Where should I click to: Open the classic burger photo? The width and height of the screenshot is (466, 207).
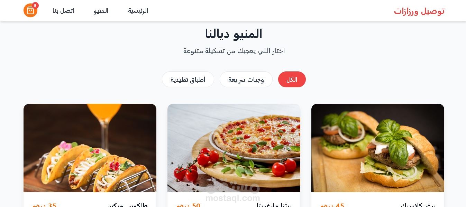(x=378, y=148)
